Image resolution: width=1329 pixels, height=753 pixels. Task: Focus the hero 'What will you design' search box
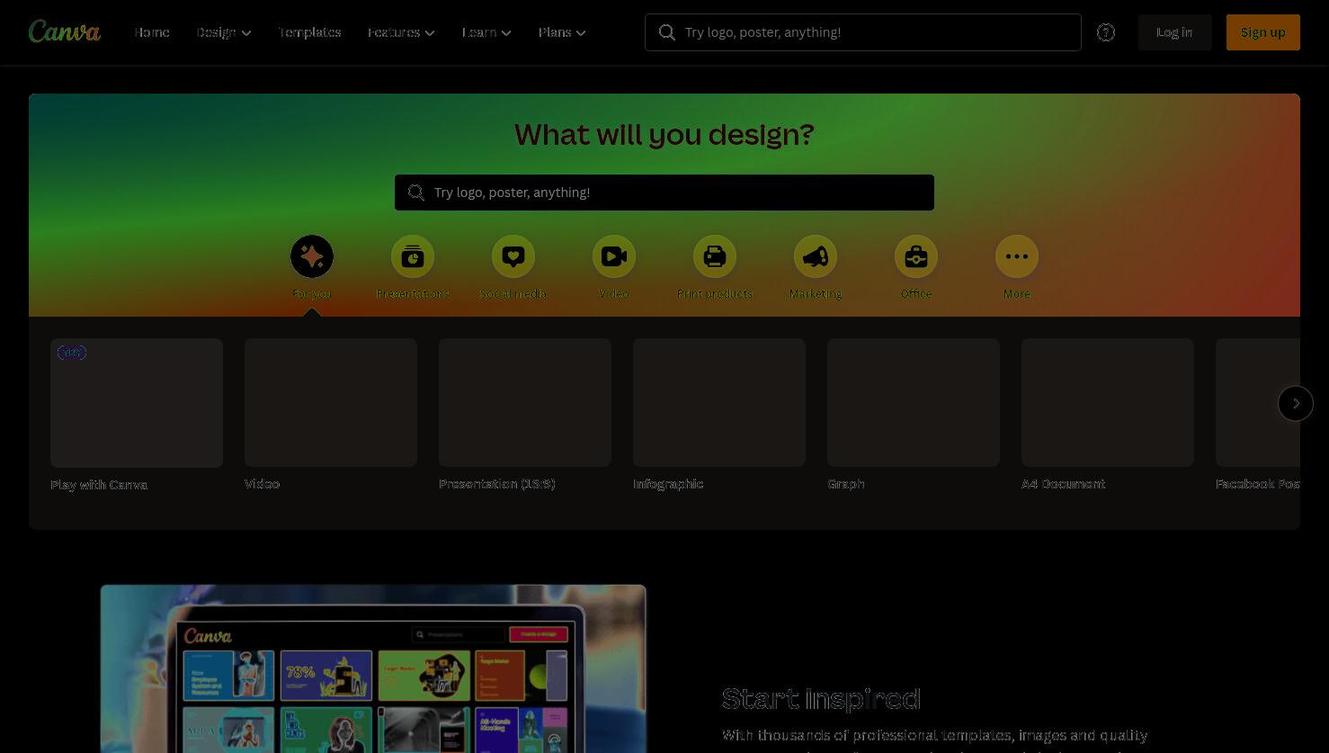(664, 193)
